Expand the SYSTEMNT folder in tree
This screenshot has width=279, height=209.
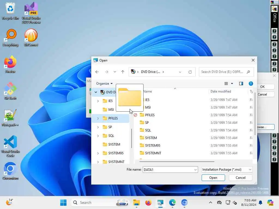click(98, 162)
